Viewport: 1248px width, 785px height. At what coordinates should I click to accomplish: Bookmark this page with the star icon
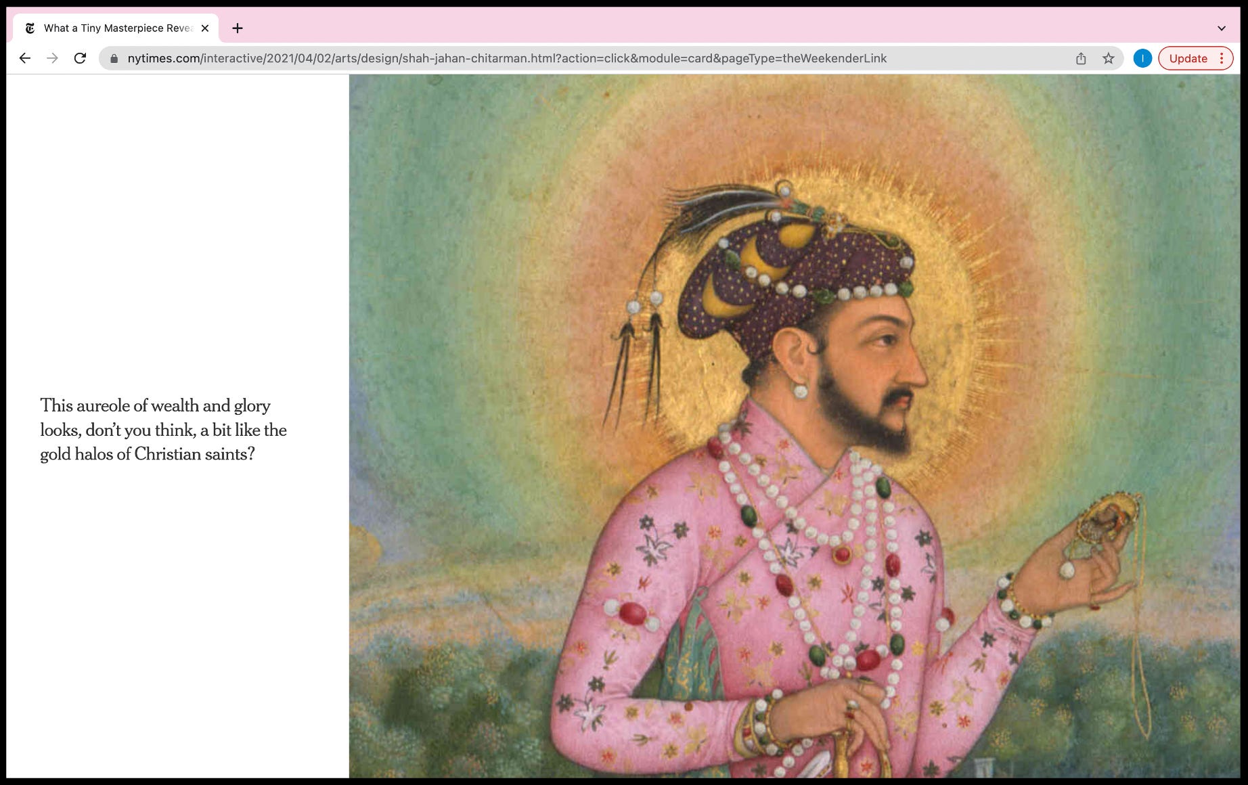(x=1108, y=58)
